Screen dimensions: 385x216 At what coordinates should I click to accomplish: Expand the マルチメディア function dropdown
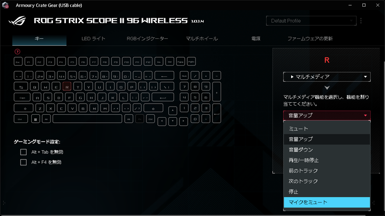[x=327, y=77]
